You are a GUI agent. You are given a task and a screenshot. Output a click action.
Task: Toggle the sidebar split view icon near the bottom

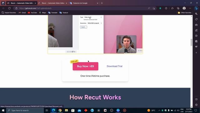(196, 99)
